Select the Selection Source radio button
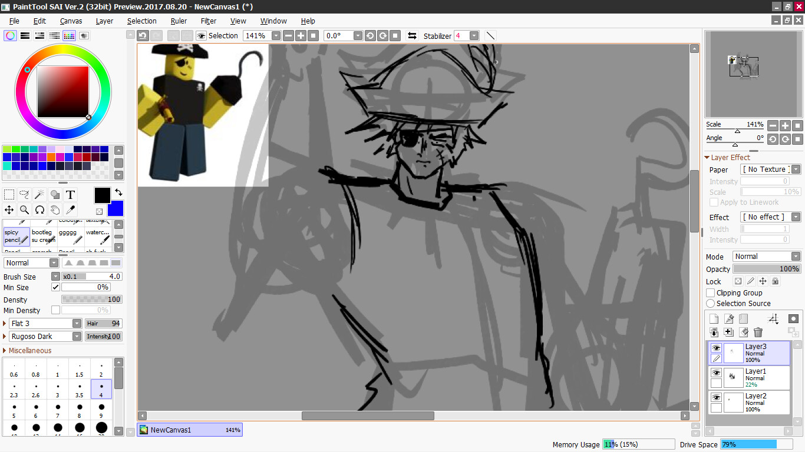Viewport: 805px width, 452px height. tap(711, 304)
